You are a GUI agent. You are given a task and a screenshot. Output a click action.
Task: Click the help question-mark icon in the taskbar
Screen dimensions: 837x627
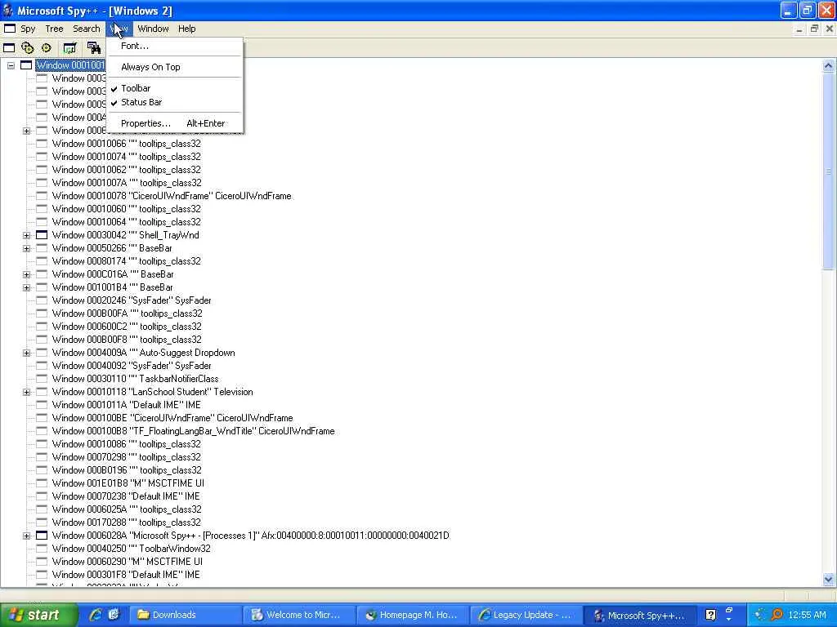pos(710,615)
